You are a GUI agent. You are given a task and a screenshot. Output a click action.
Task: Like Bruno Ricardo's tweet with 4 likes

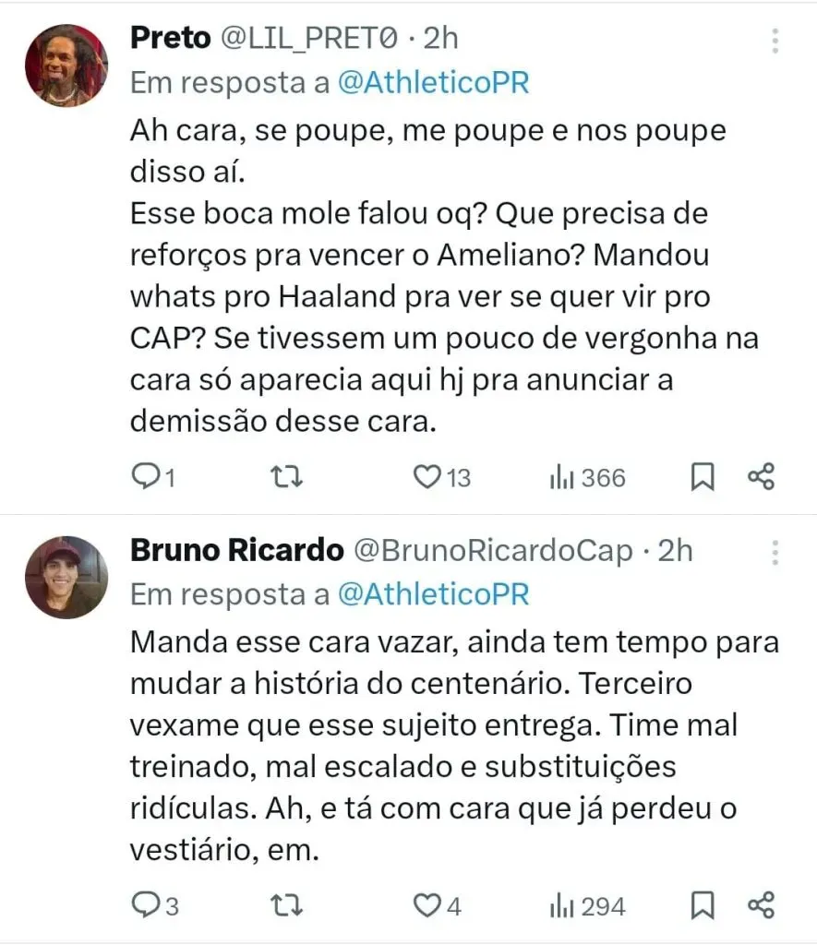click(x=427, y=905)
